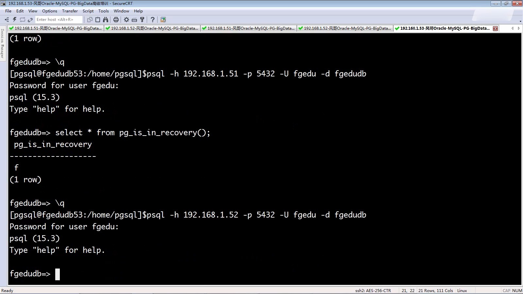The image size is (523, 294).
Task: Switch to second 192.168.1.52 session tab
Action: [x=345, y=28]
